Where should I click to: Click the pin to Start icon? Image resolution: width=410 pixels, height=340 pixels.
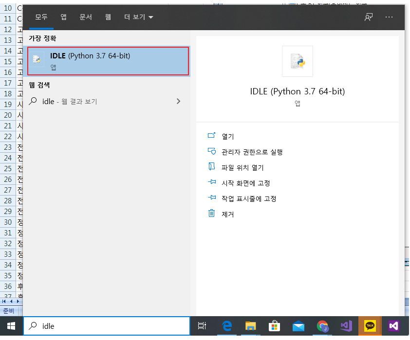pos(212,182)
